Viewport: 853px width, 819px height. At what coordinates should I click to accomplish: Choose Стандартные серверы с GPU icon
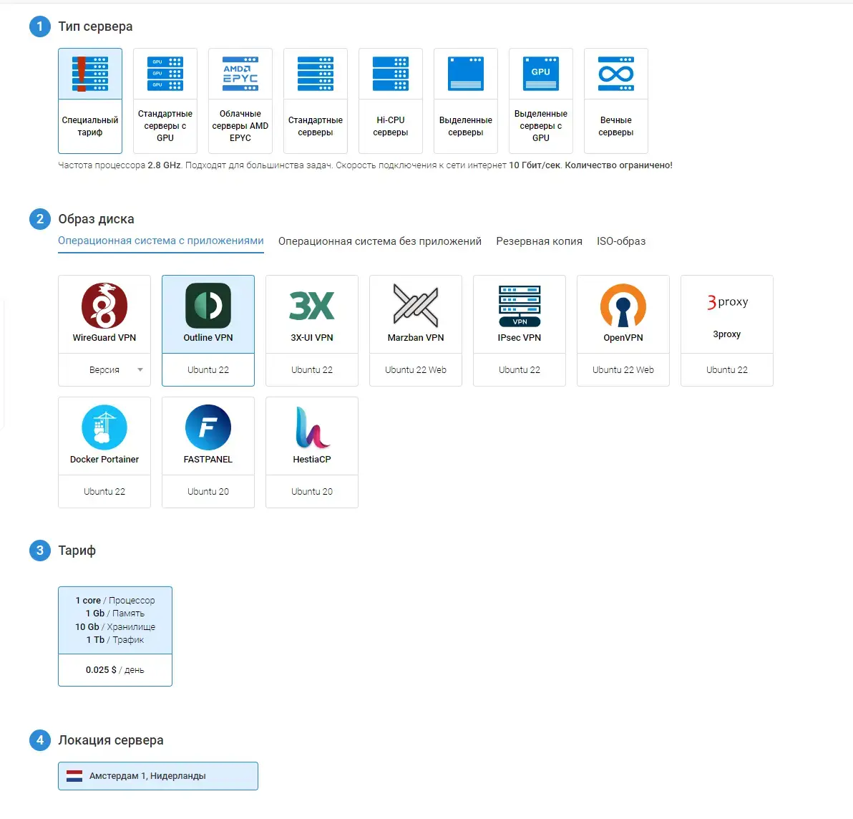coord(165,74)
